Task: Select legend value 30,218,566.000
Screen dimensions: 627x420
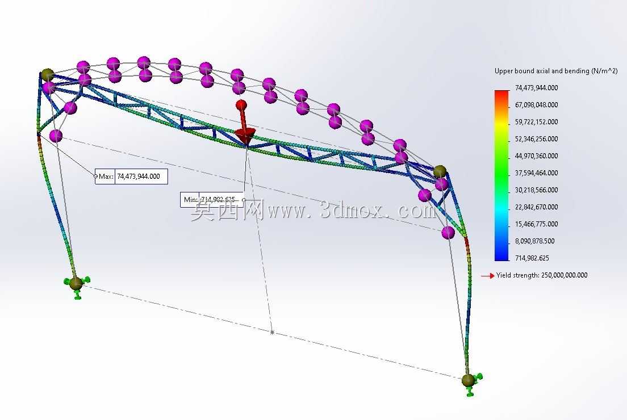Action: pos(536,190)
